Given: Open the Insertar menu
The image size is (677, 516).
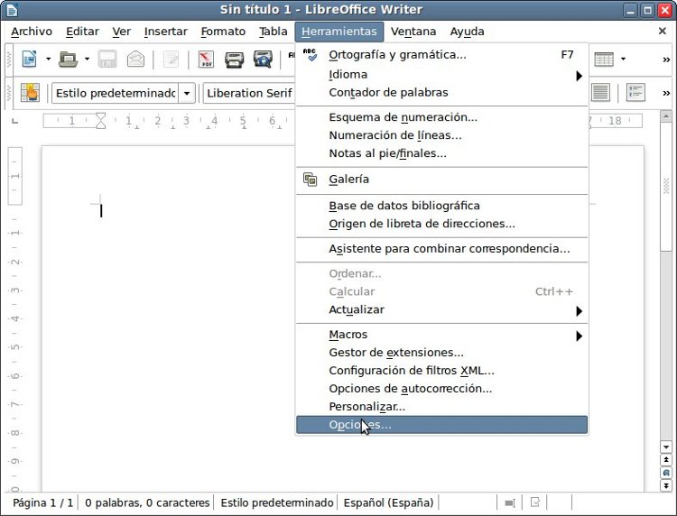Looking at the screenshot, I should [166, 32].
